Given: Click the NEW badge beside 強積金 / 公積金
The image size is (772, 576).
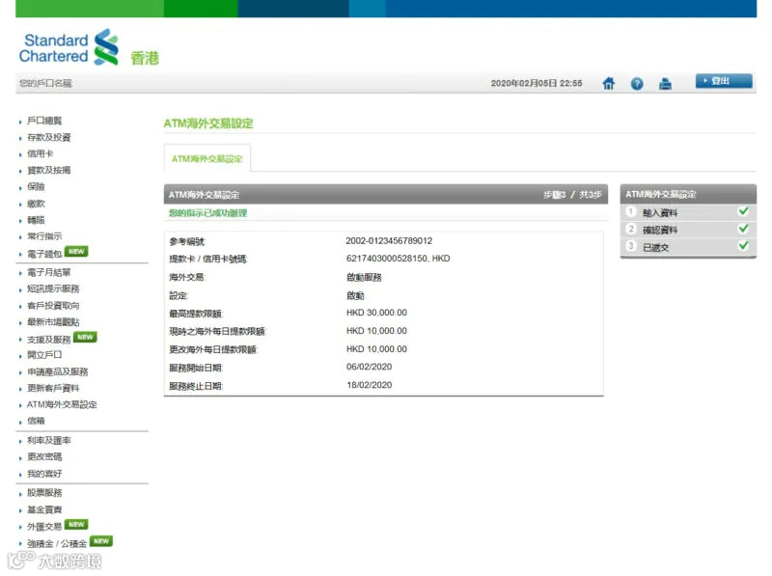Looking at the screenshot, I should click(x=101, y=541).
